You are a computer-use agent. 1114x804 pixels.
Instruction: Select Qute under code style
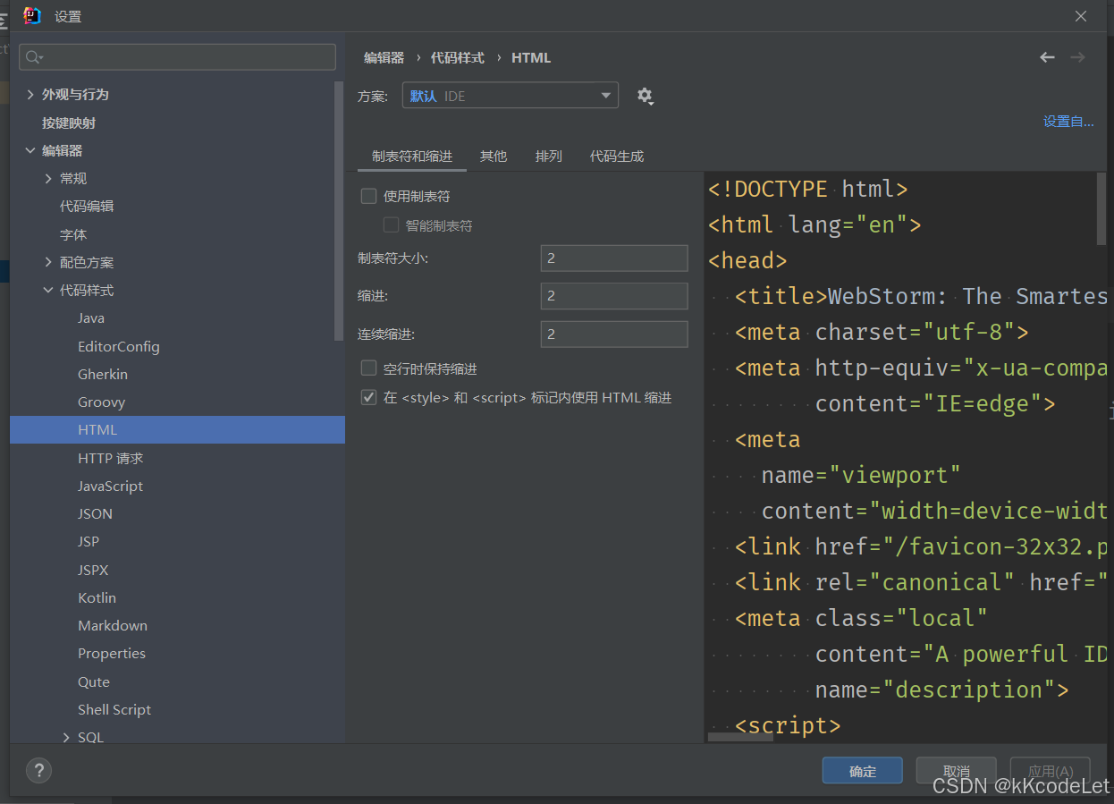pyautogui.click(x=94, y=681)
